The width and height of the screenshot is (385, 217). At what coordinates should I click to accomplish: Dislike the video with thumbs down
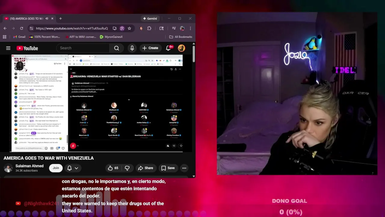coord(127,168)
